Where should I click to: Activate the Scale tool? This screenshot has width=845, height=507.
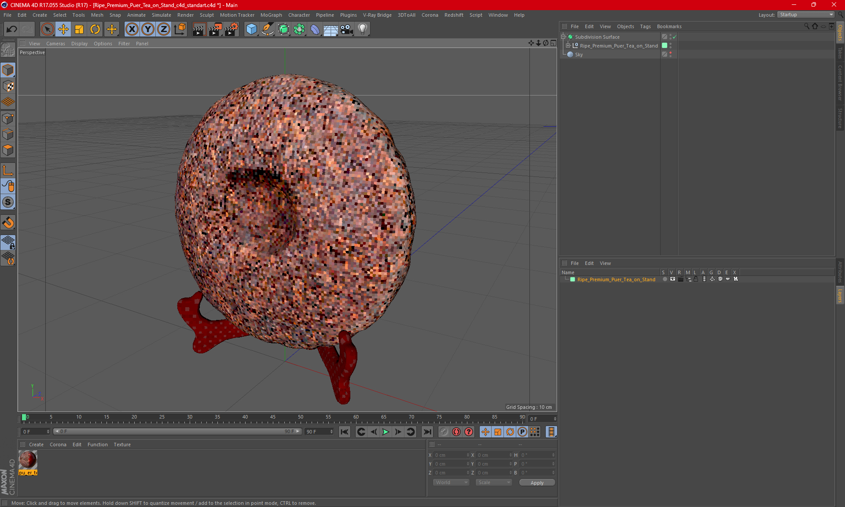point(79,29)
